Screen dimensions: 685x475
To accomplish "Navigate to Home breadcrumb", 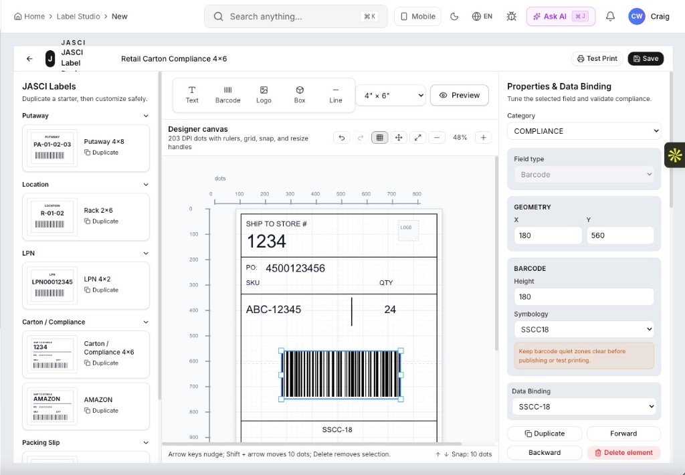I will pos(29,17).
